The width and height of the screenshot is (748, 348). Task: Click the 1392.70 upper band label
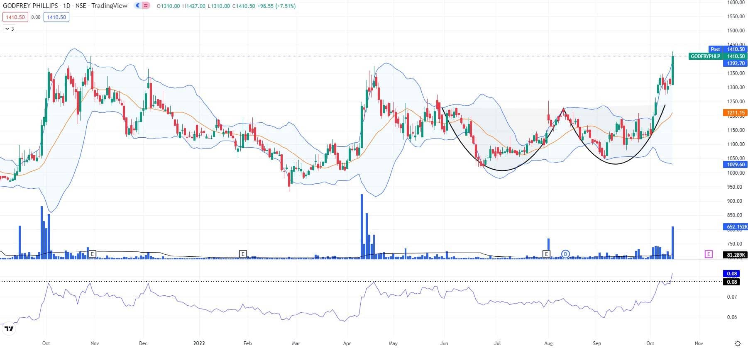tap(735, 63)
